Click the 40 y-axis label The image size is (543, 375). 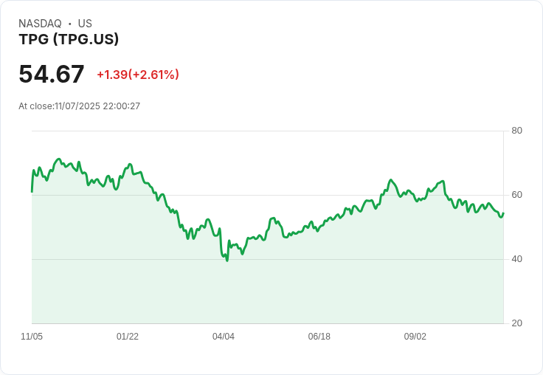point(516,259)
